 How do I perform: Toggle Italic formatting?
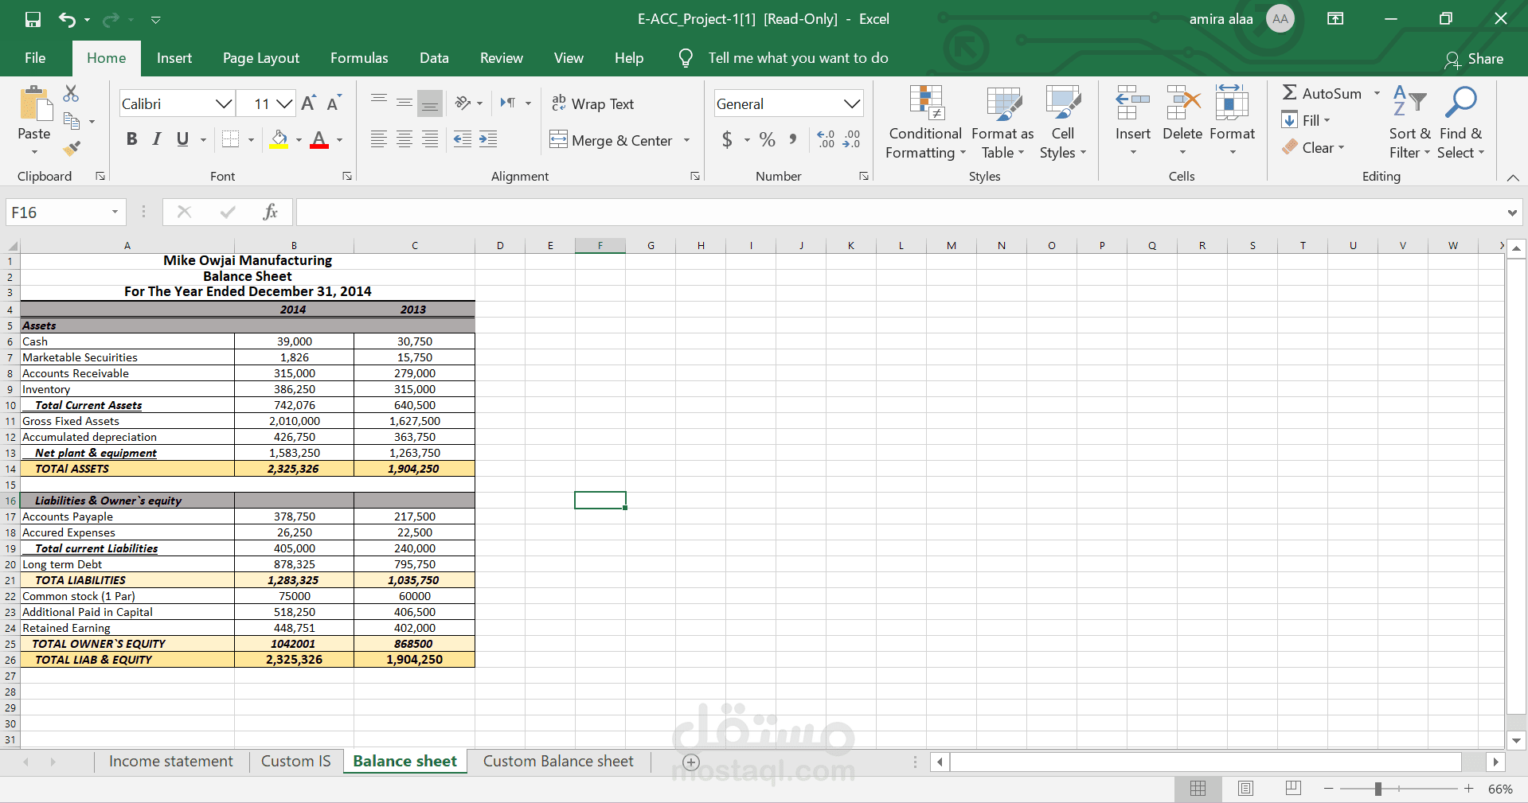point(157,139)
